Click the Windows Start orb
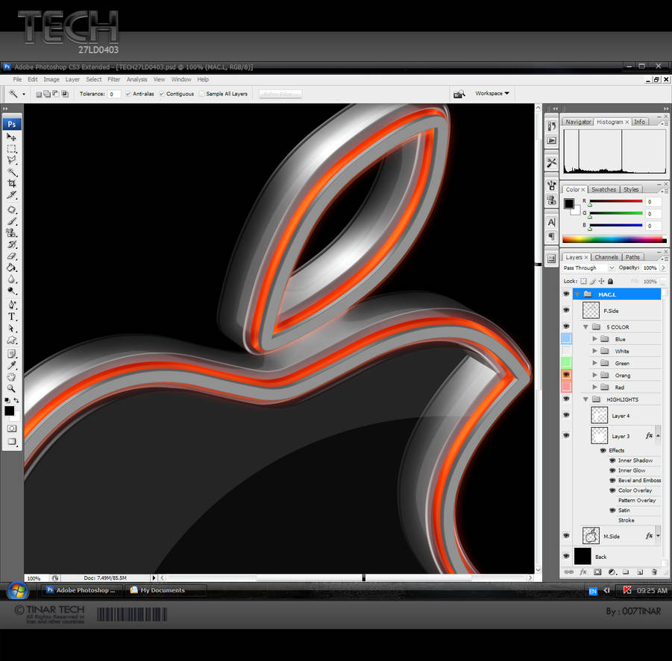The width and height of the screenshot is (672, 661). point(18,591)
